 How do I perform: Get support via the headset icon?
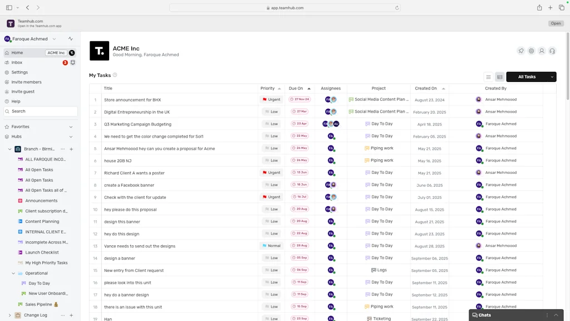pyautogui.click(x=552, y=50)
